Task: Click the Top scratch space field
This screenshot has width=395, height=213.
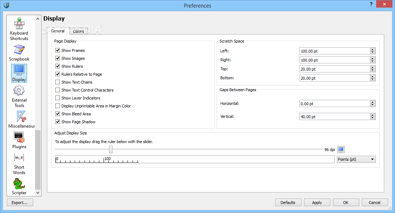Action: coord(335,69)
